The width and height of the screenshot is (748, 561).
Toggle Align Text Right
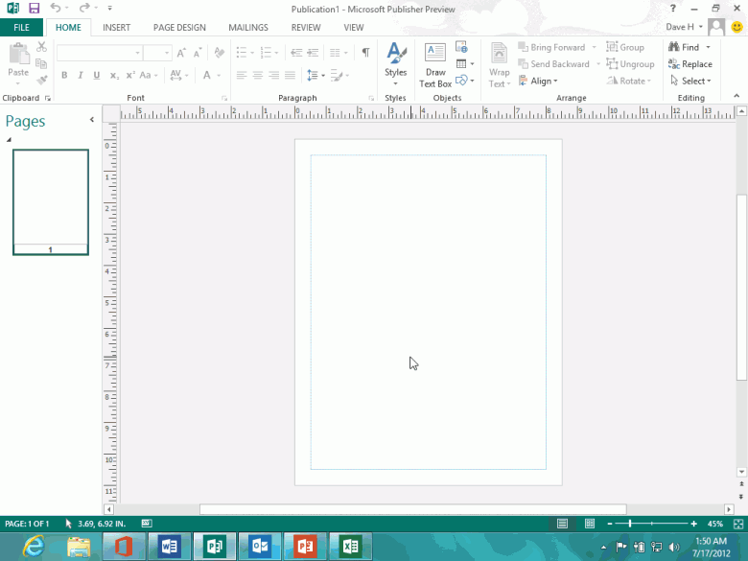274,76
